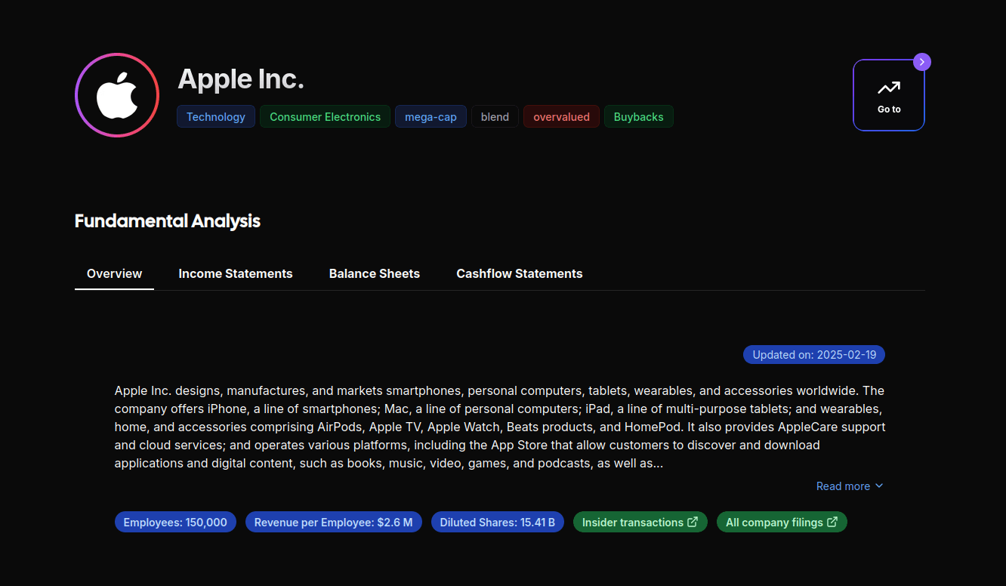The width and height of the screenshot is (1006, 586).
Task: Open the Buybacks tag
Action: coord(638,116)
